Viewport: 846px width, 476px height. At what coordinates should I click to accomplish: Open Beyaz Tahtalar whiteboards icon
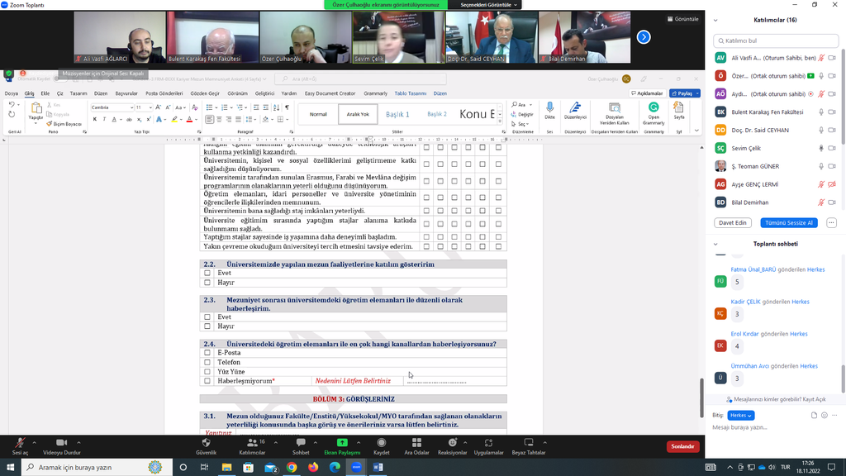[528, 444]
